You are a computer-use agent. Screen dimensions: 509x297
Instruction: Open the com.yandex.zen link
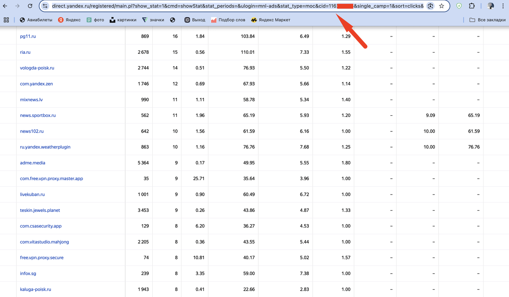[36, 84]
